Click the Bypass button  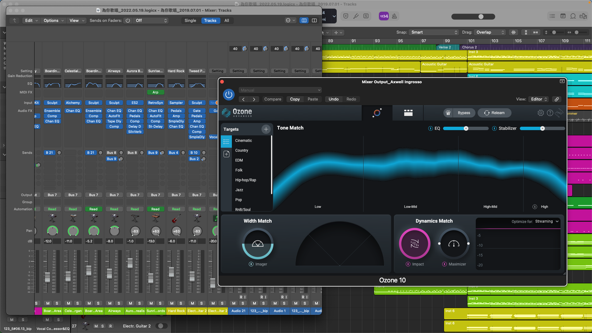463,113
